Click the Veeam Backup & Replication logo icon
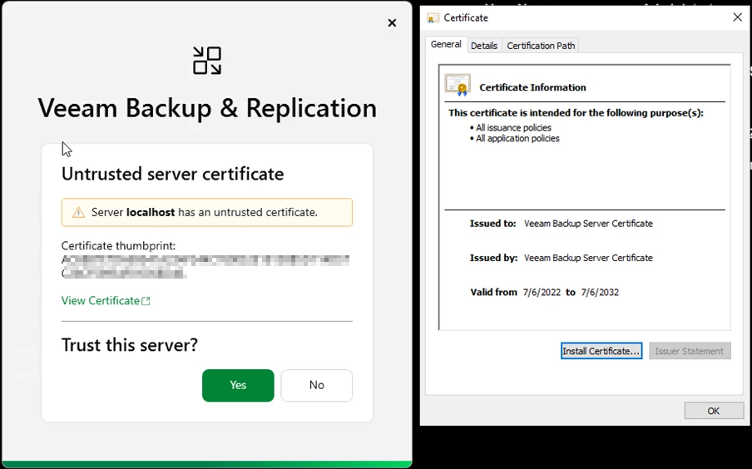The width and height of the screenshot is (752, 469). tap(207, 61)
